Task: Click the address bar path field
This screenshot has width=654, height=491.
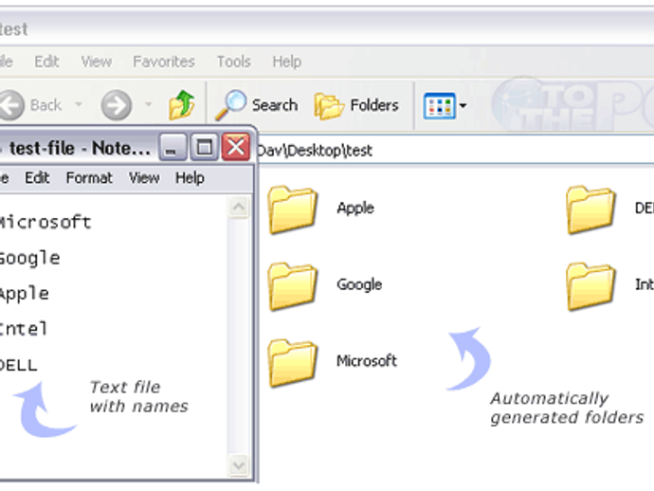Action: 456,151
